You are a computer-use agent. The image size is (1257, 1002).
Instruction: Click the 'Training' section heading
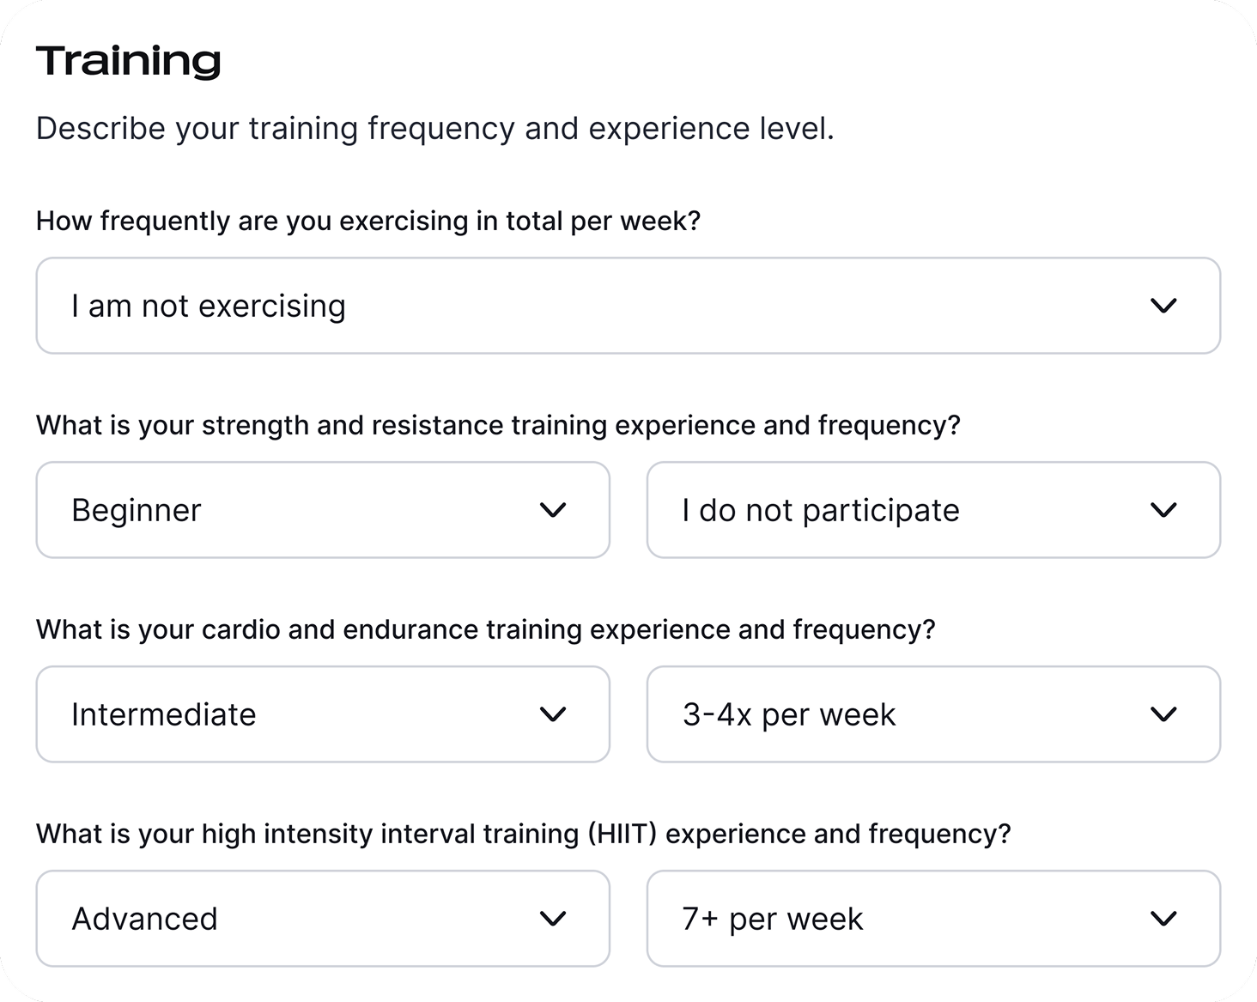coord(129,61)
